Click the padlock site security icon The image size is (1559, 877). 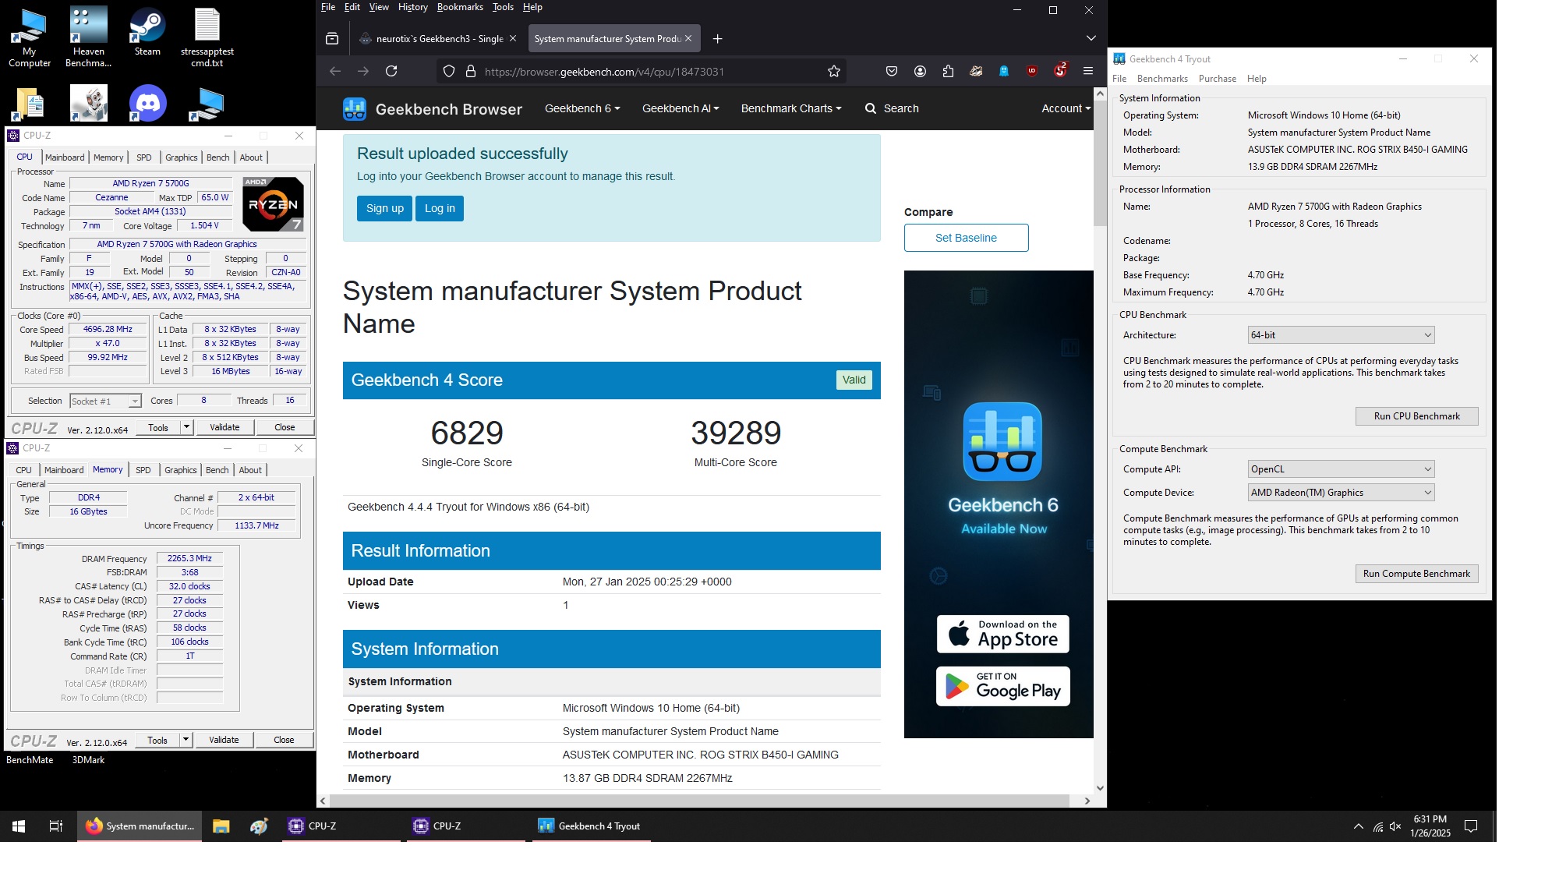coord(470,71)
